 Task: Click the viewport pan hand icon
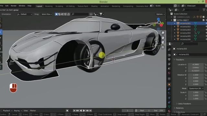coord(163,38)
